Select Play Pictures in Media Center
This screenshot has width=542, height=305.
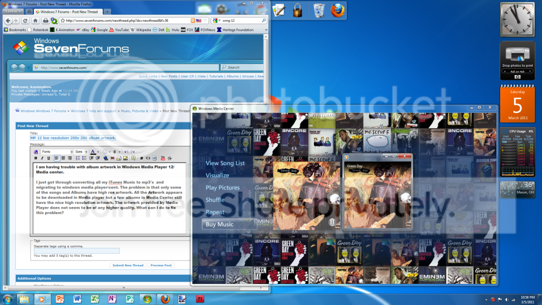[223, 188]
